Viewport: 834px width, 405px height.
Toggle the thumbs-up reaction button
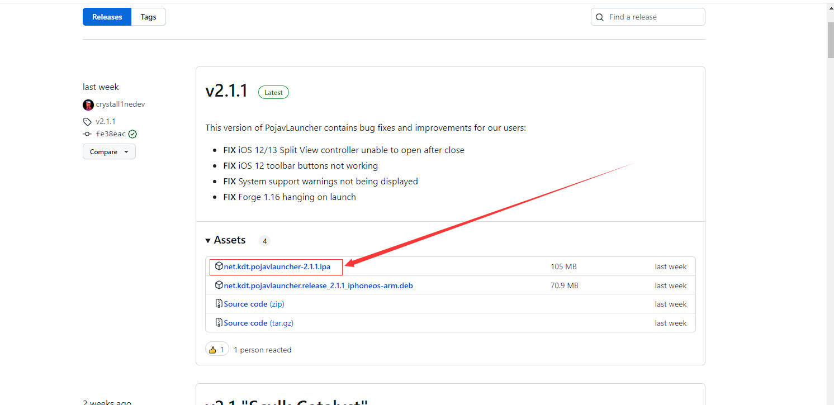pos(217,350)
